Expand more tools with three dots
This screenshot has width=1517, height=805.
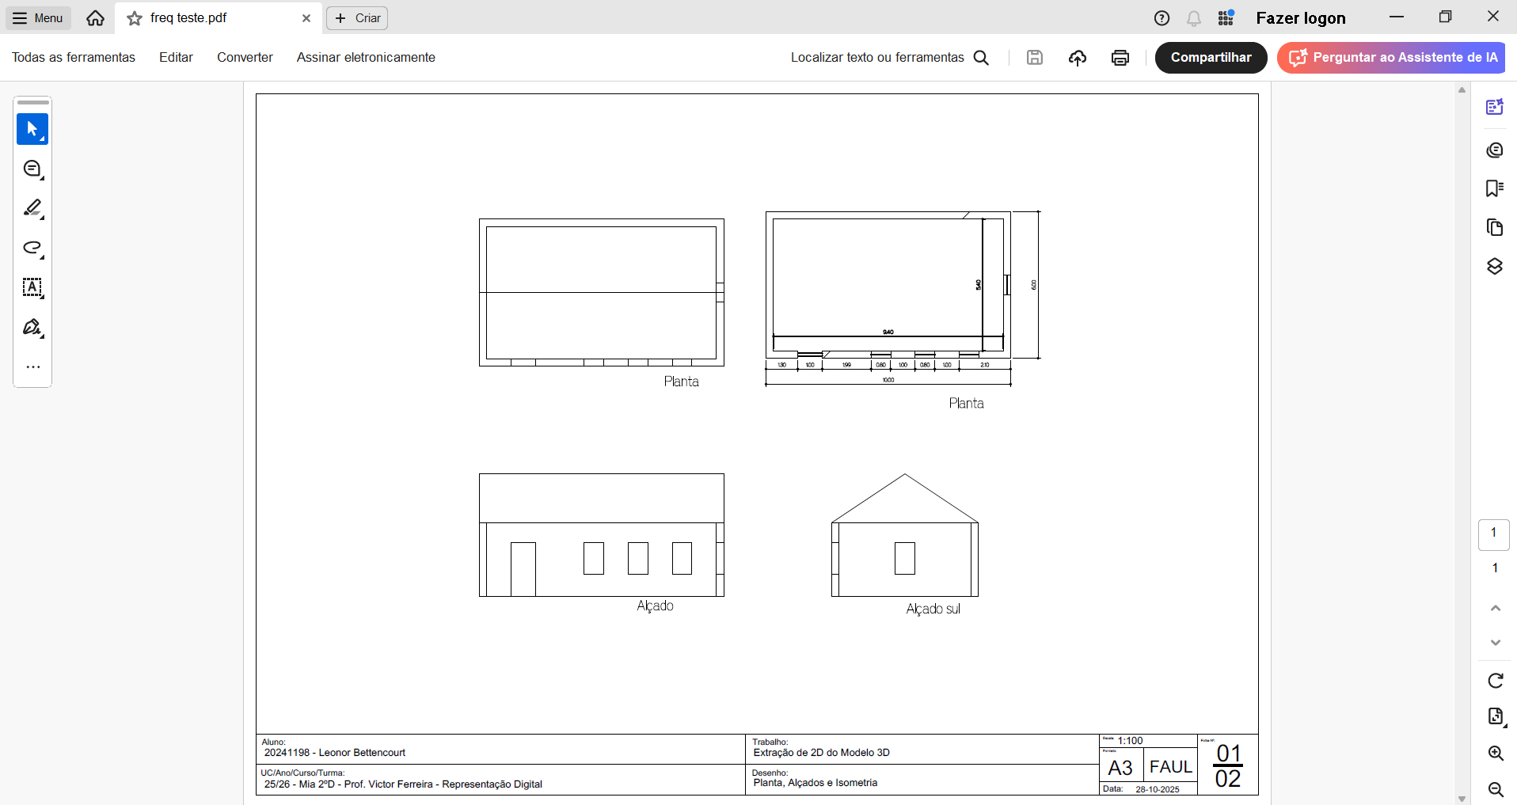tap(32, 367)
